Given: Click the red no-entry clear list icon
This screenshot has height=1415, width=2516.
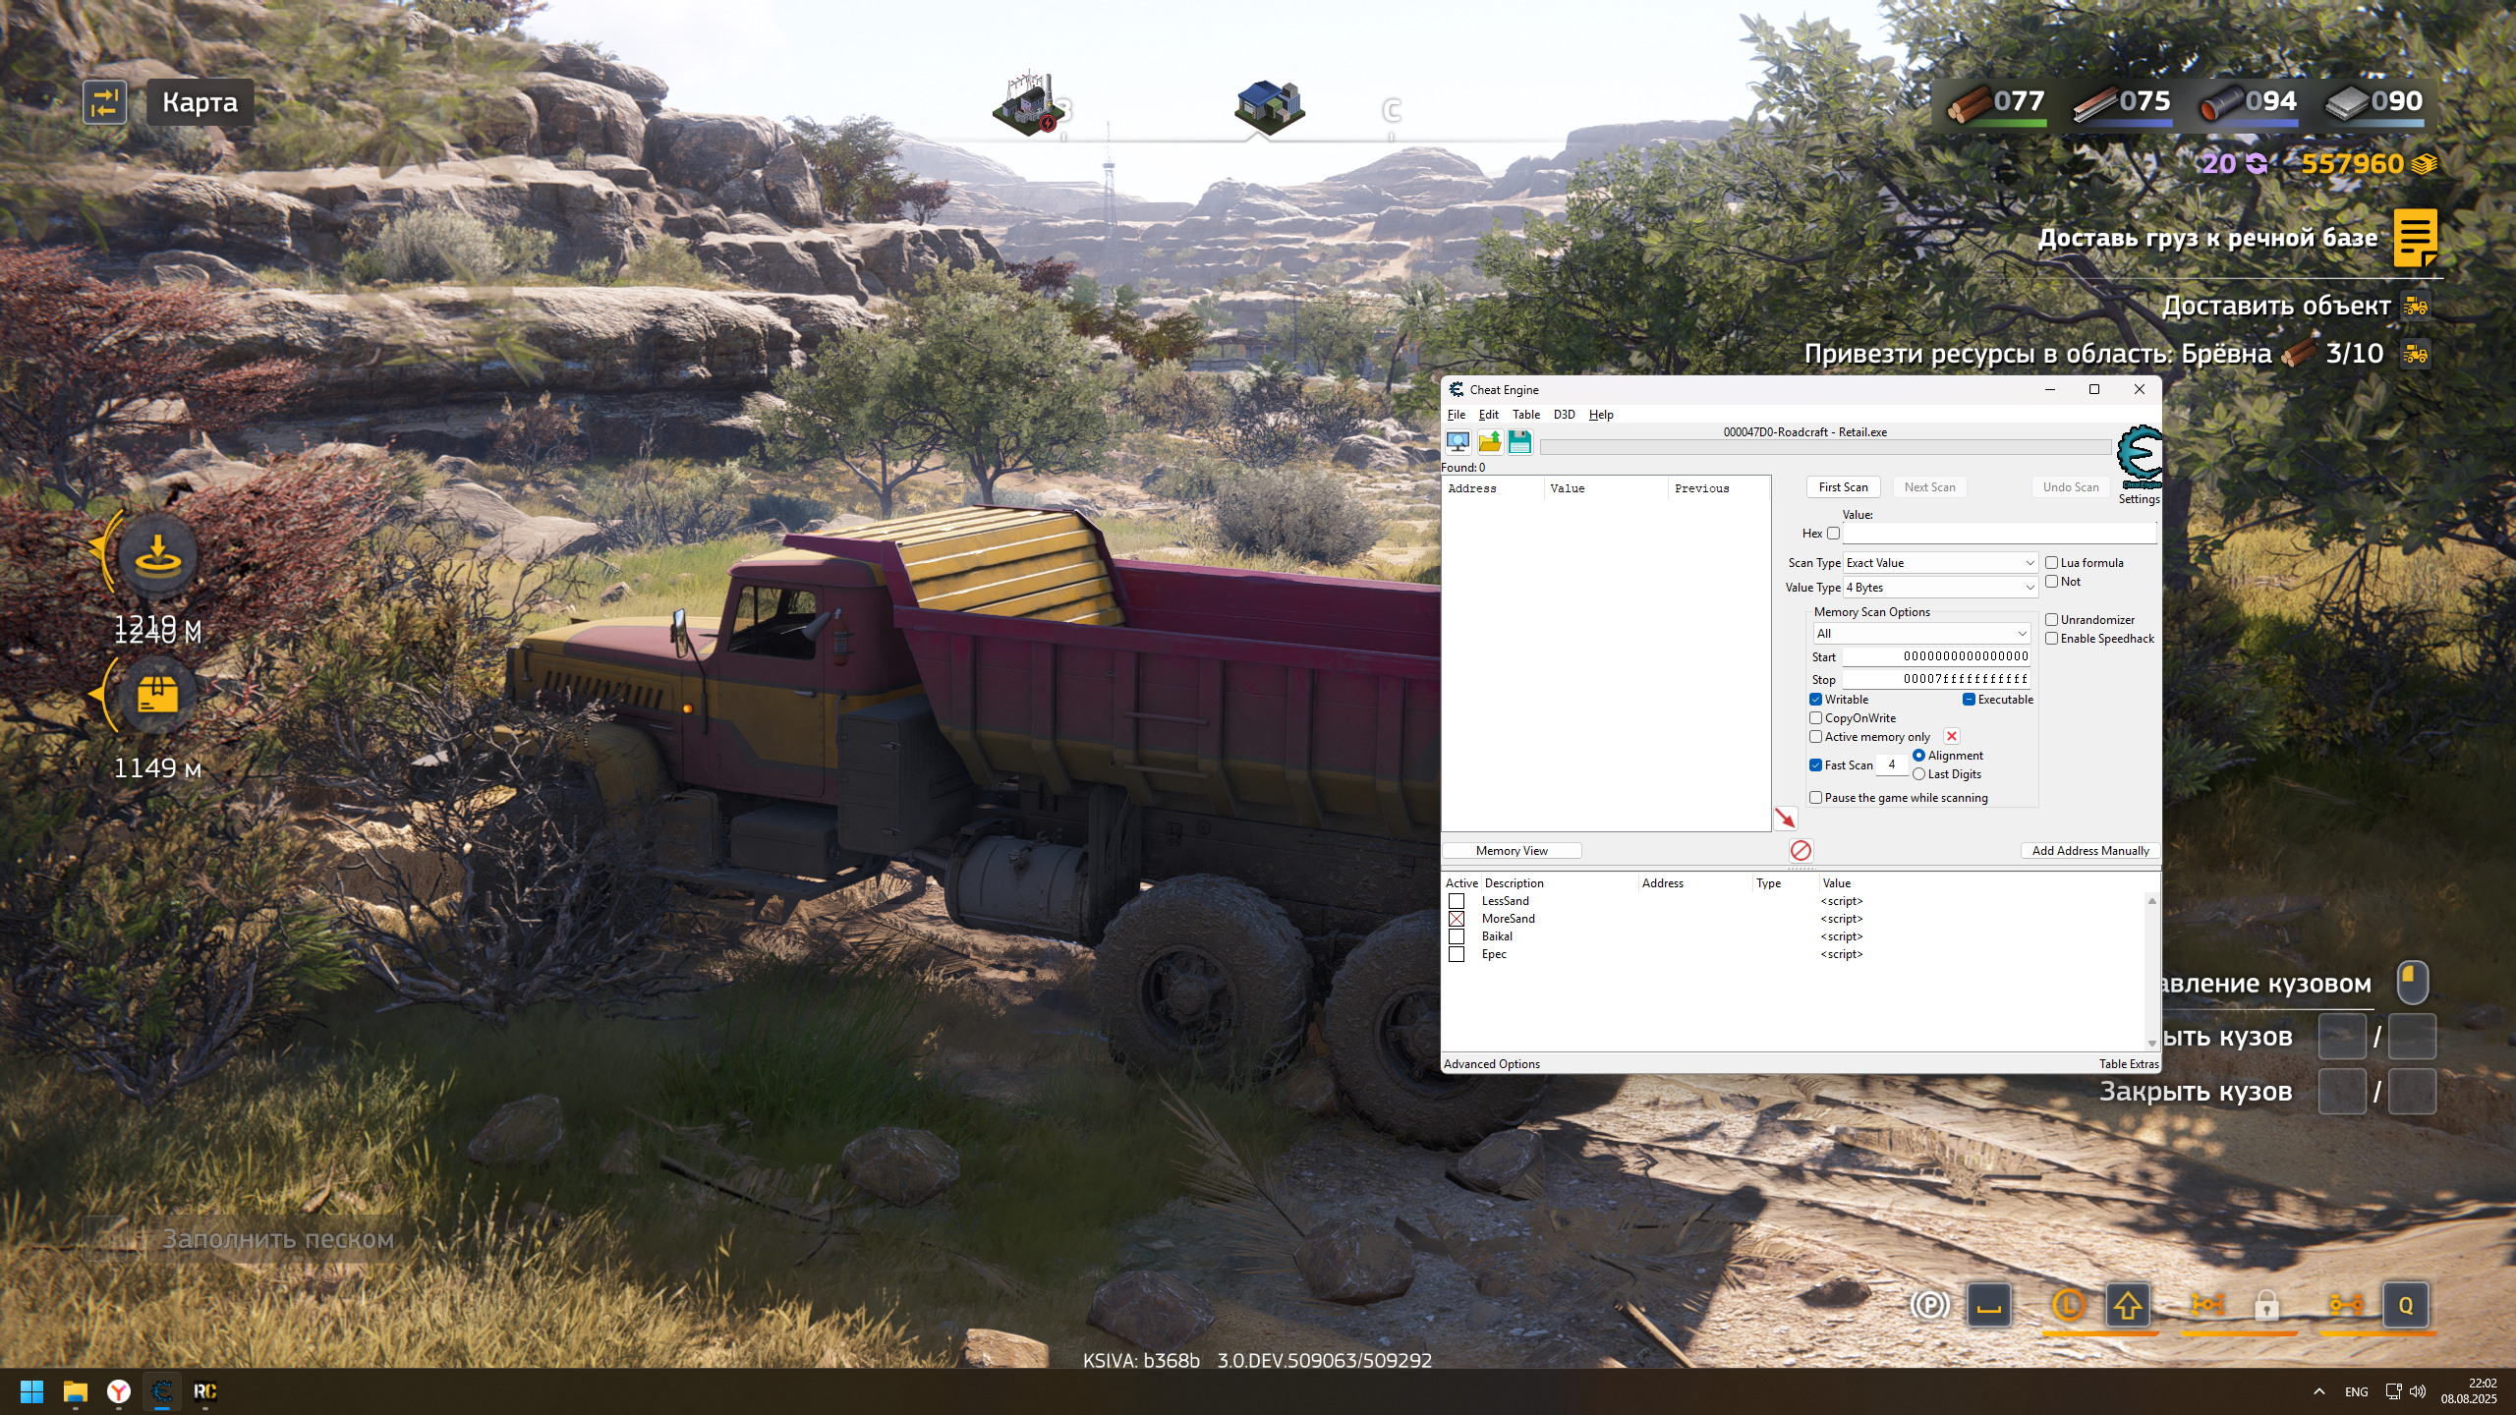Looking at the screenshot, I should (x=1801, y=850).
